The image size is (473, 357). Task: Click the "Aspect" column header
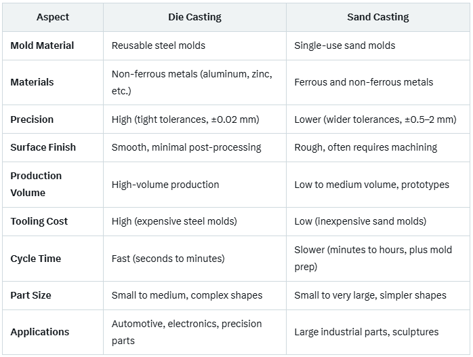point(52,17)
